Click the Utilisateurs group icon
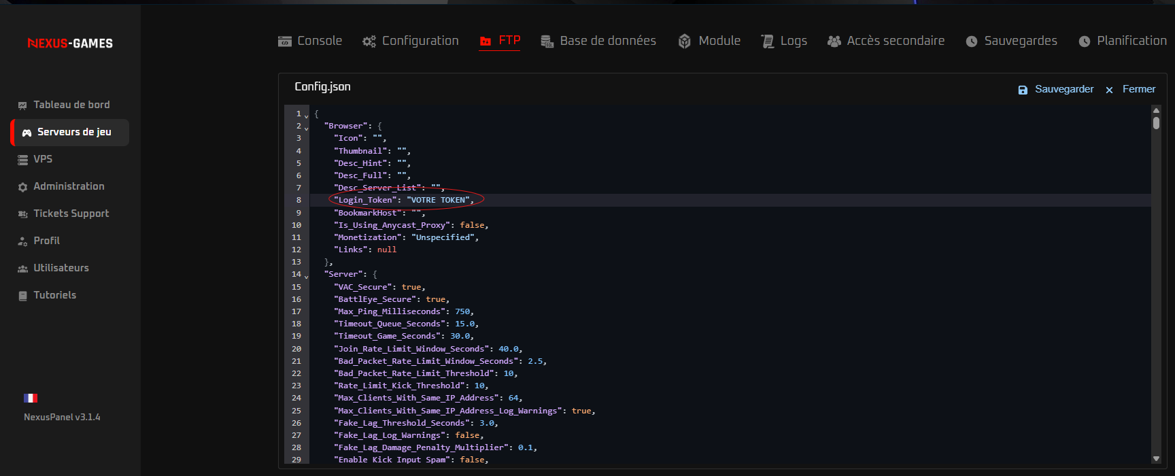Image resolution: width=1175 pixels, height=476 pixels. click(22, 269)
